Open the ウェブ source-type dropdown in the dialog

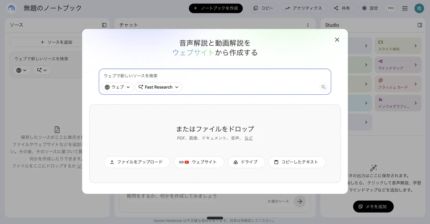(118, 87)
